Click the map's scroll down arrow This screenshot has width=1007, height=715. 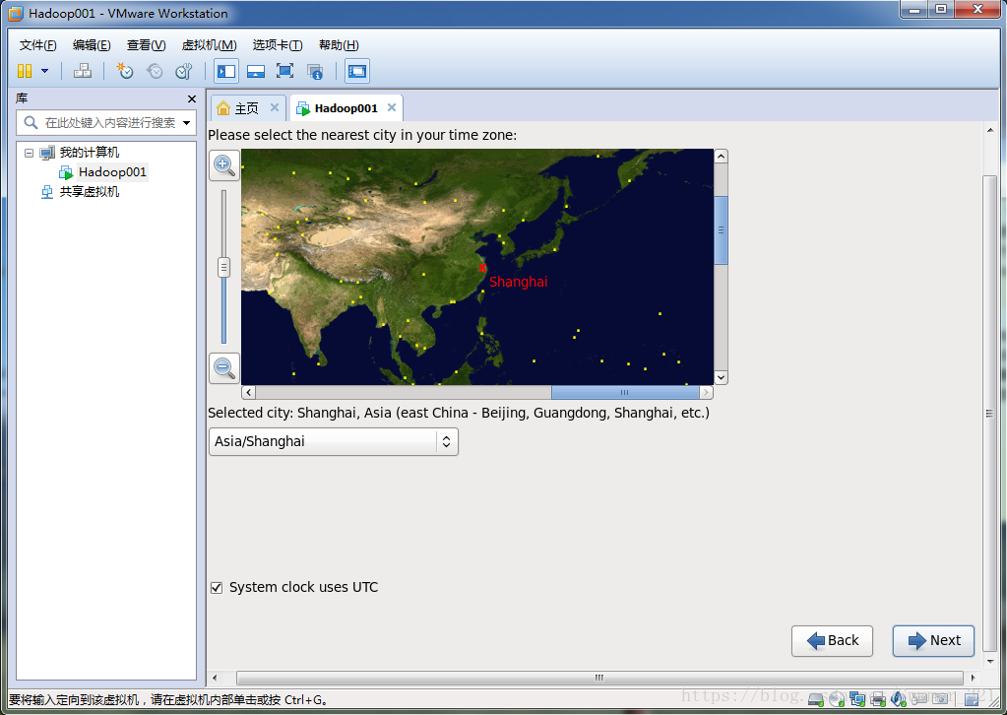(x=722, y=378)
